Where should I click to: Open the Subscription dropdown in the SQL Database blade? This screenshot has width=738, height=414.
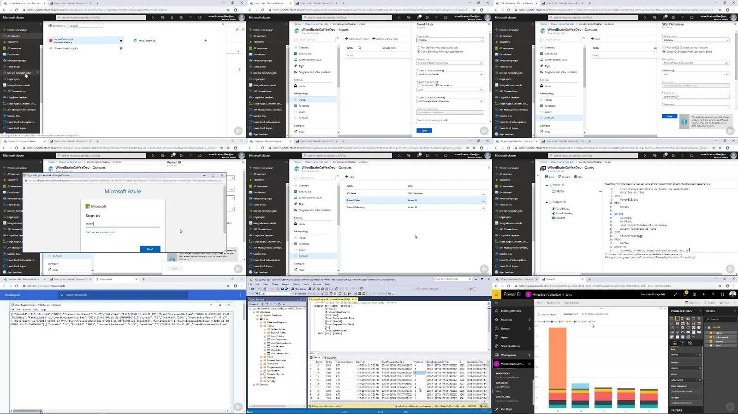pos(696,63)
